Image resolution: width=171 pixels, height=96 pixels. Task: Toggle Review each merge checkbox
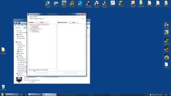pyautogui.click(x=29, y=70)
